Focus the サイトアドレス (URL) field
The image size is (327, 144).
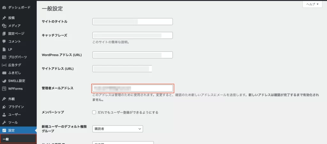[122, 69]
